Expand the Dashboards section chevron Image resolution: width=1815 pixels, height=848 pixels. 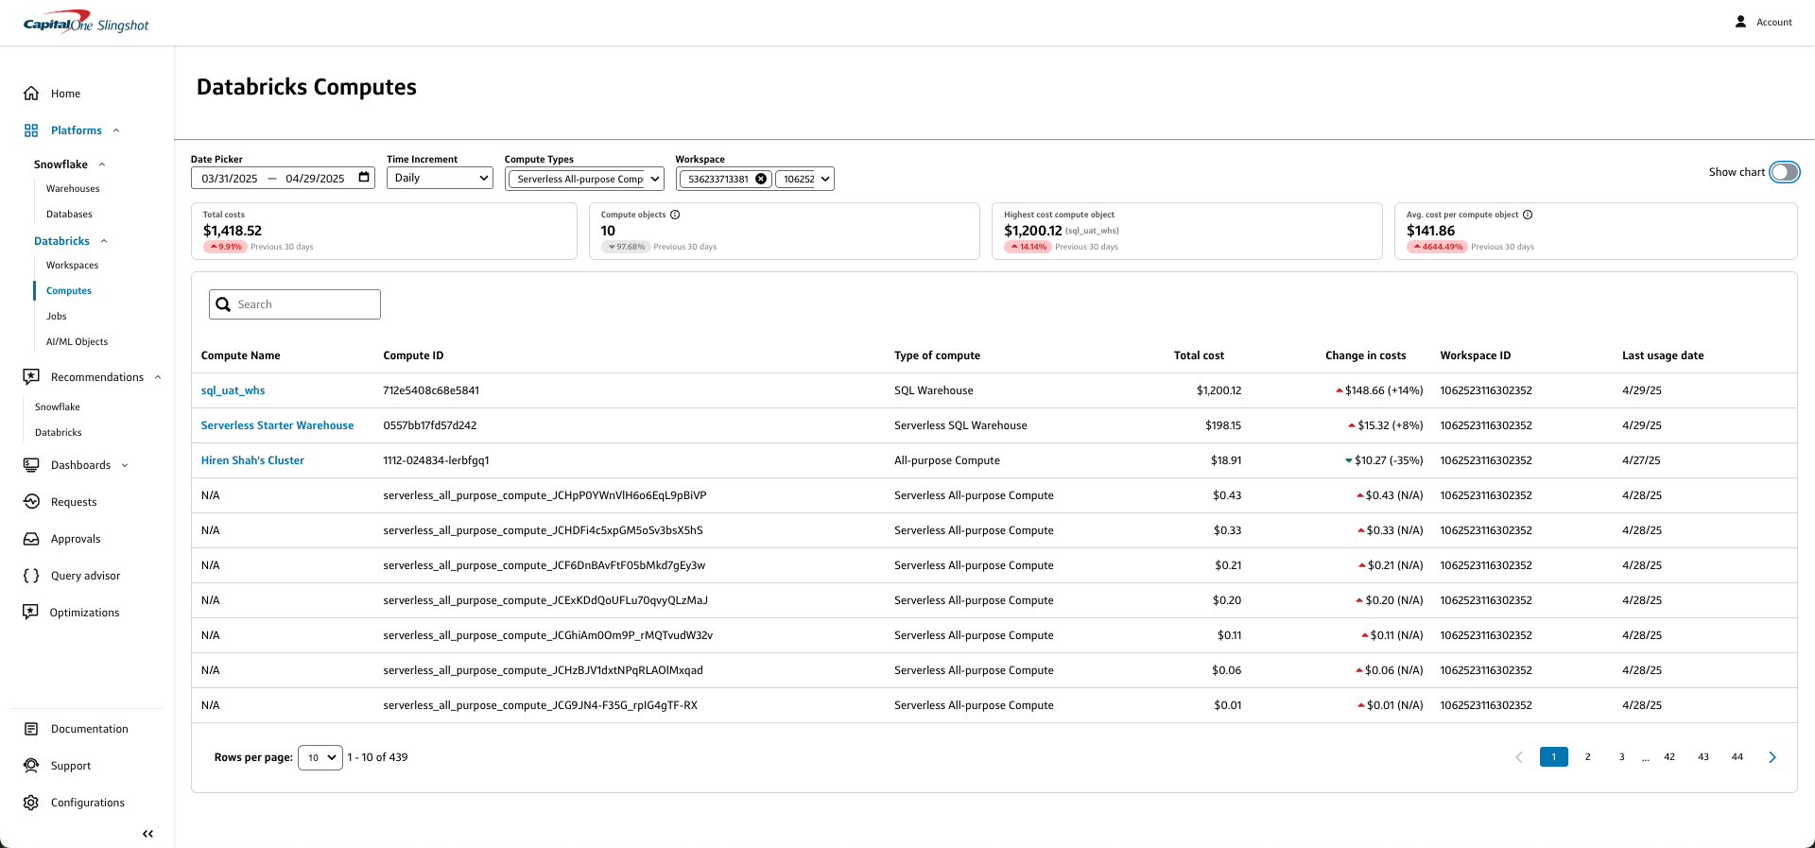[x=125, y=465]
